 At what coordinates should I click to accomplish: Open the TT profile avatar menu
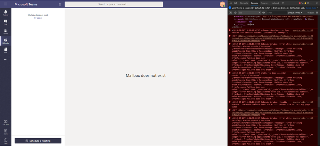222,4
